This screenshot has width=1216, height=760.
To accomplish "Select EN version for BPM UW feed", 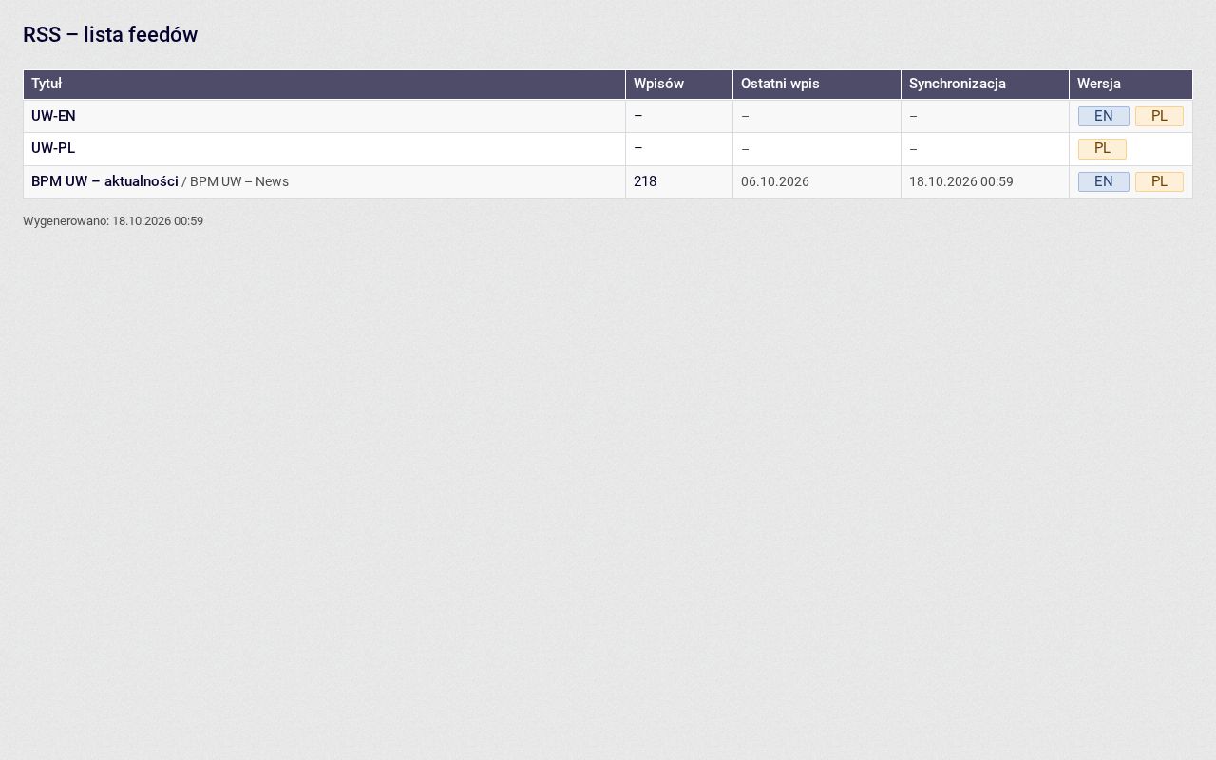I will (x=1103, y=181).
